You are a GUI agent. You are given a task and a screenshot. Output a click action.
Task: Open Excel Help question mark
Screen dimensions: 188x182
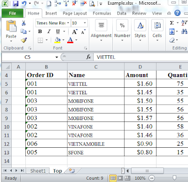tap(177, 13)
